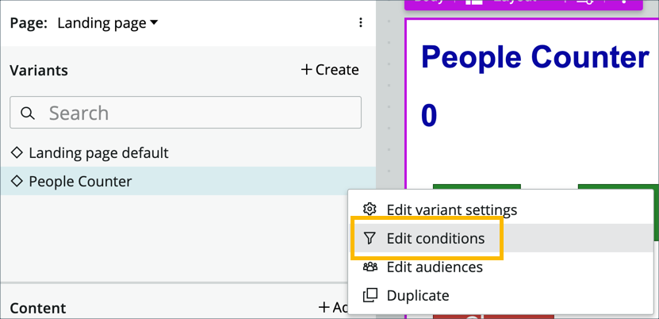Click the gear icon for variant settings
Image resolution: width=659 pixels, height=319 pixels.
pyautogui.click(x=370, y=209)
